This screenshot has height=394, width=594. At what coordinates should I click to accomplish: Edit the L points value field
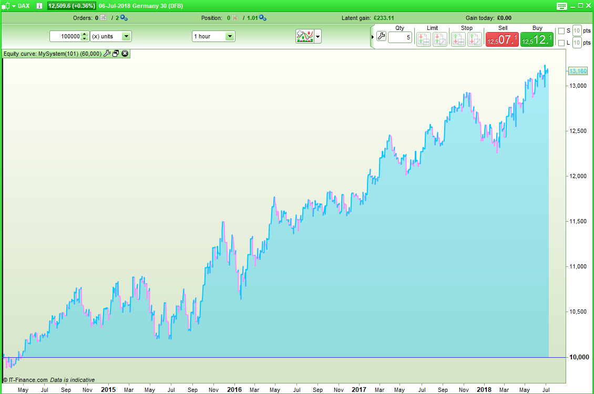pyautogui.click(x=577, y=43)
